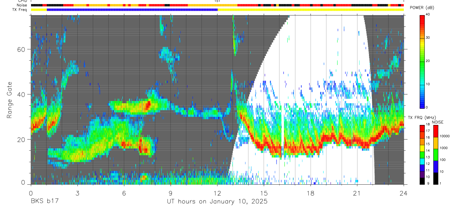This screenshot has width=454, height=209.
Task: Click the 1 label on noise scale
Action: point(440,184)
